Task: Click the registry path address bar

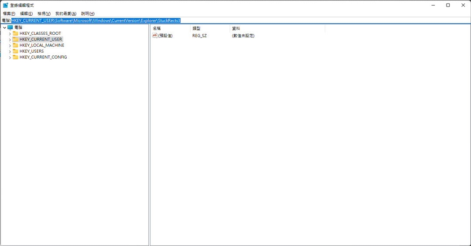Action: (x=235, y=20)
